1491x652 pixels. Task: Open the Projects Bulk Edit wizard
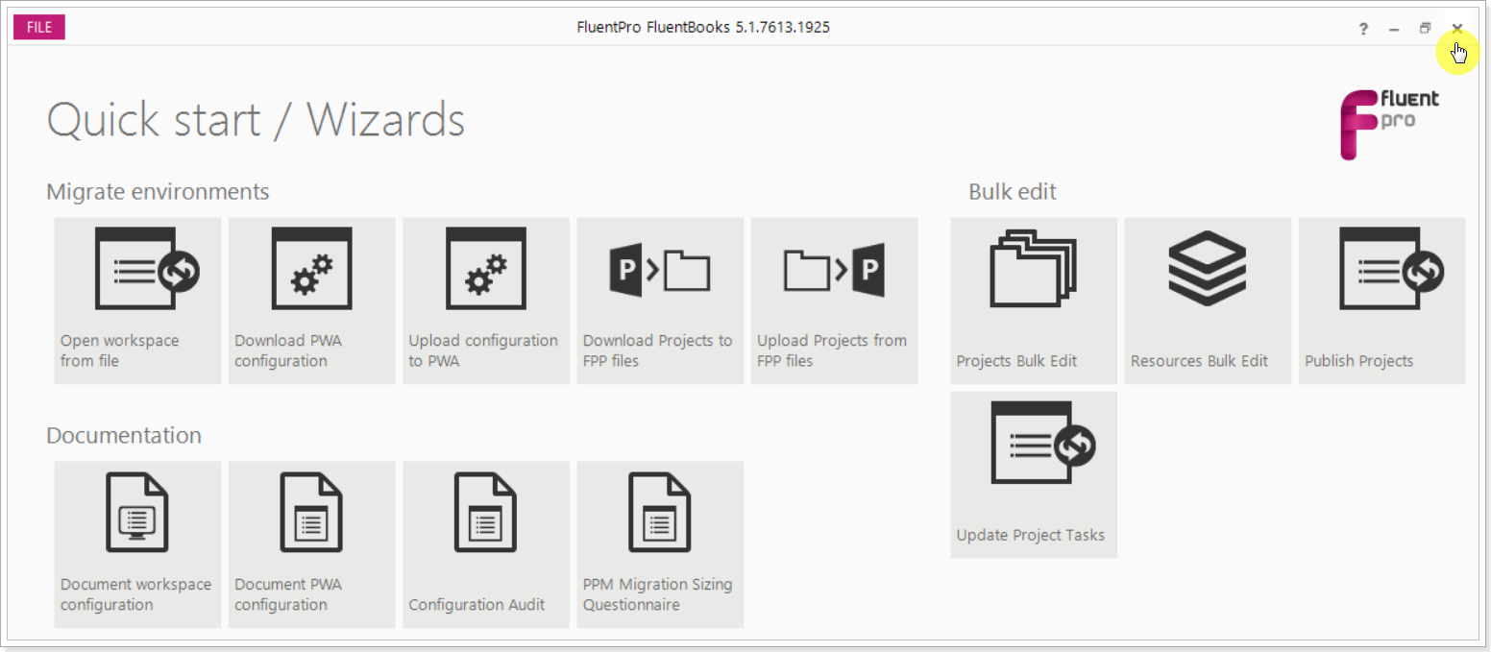[x=1034, y=301]
